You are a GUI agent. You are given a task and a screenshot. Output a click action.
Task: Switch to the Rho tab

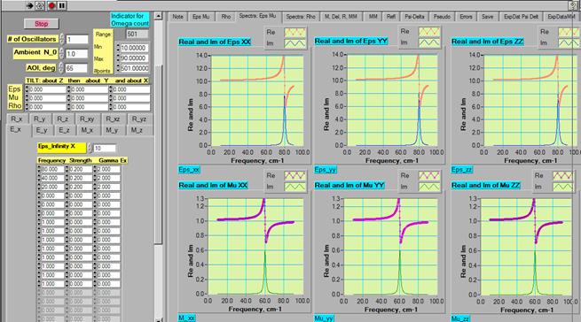[225, 17]
